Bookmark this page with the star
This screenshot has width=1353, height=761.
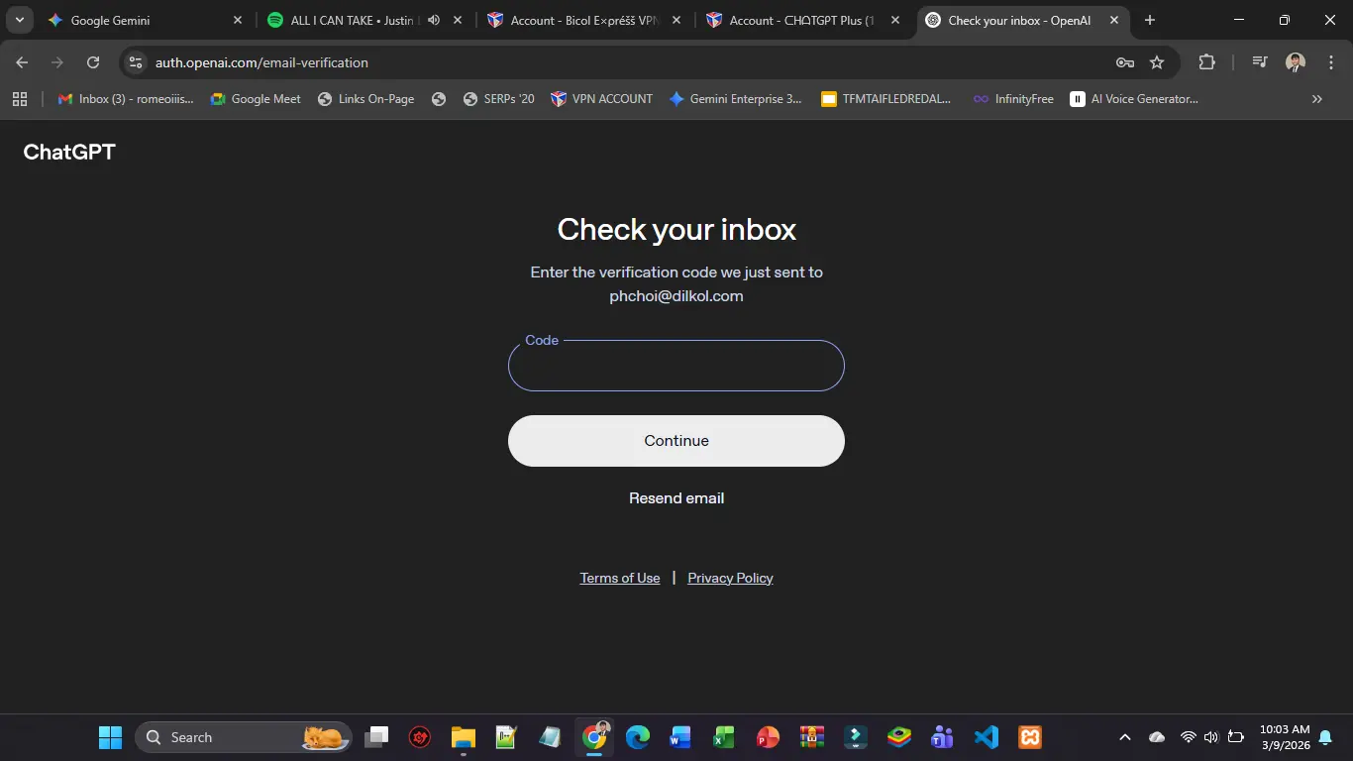coord(1157,62)
